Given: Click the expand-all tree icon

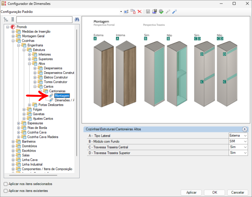Looking at the screenshot, I should click(x=6, y=20).
